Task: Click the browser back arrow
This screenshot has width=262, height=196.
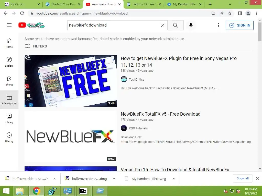Action: click(6, 13)
